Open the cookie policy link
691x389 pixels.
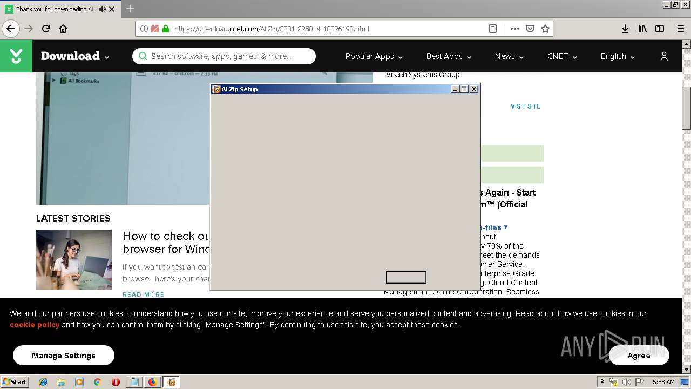click(x=35, y=325)
